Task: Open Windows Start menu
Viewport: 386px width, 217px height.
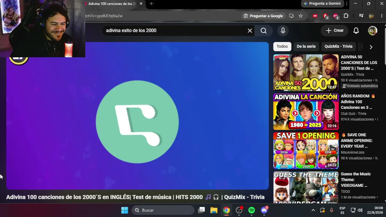Action: (x=125, y=210)
